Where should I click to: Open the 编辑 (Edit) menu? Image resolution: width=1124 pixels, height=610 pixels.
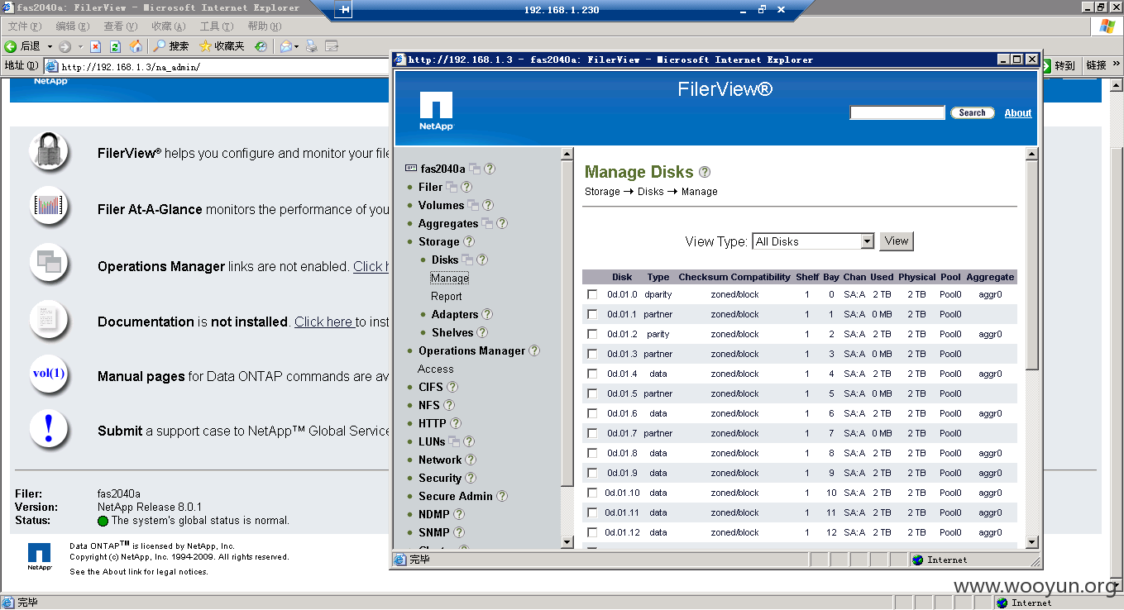[x=72, y=26]
